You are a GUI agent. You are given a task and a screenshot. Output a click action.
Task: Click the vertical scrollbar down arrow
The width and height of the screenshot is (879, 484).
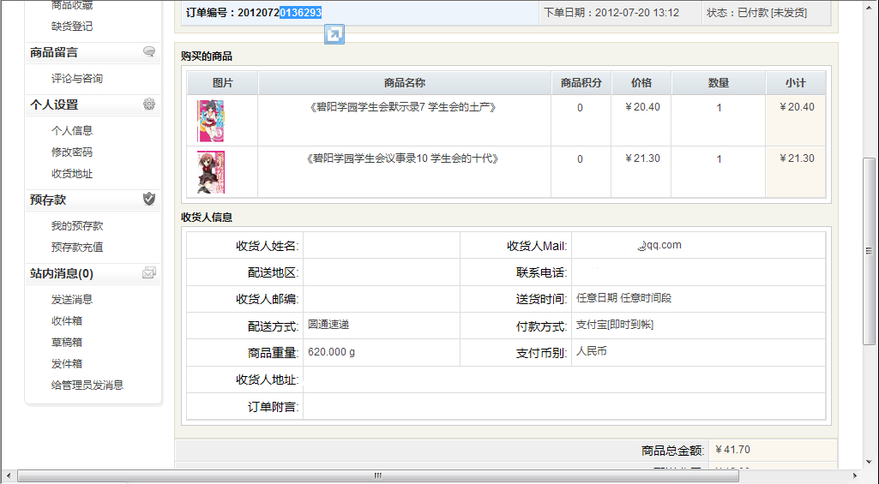click(x=869, y=462)
